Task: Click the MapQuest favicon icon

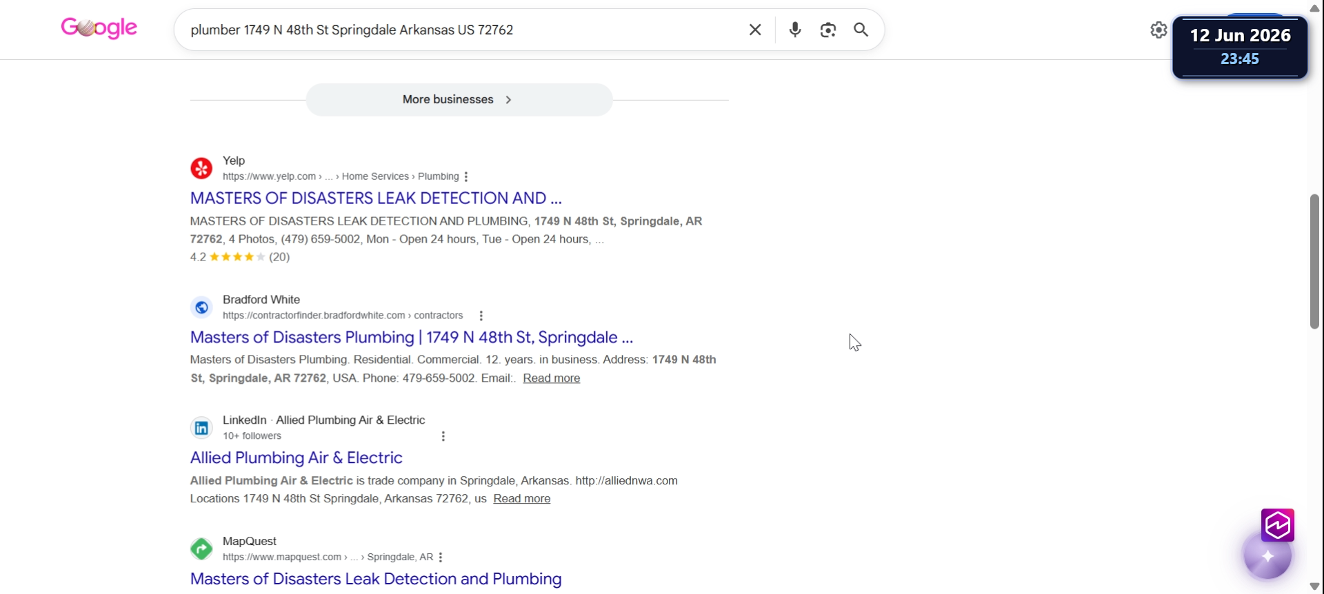Action: point(201,549)
